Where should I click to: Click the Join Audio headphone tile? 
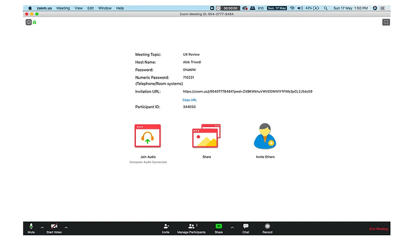tap(148, 136)
